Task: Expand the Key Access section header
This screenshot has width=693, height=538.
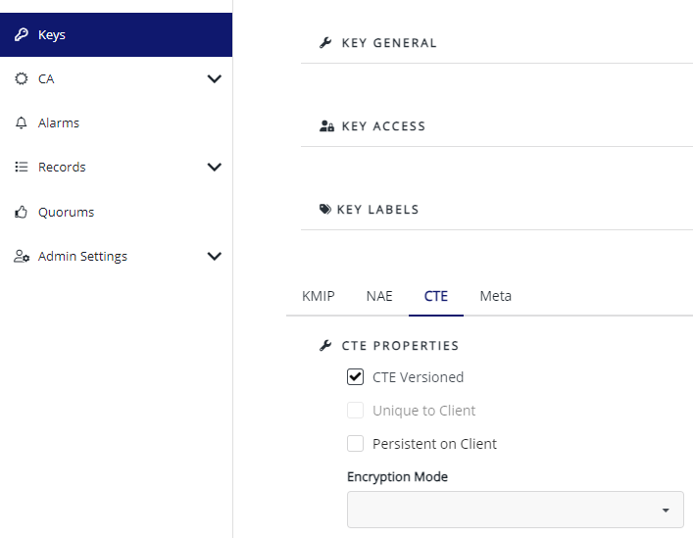Action: coord(383,126)
